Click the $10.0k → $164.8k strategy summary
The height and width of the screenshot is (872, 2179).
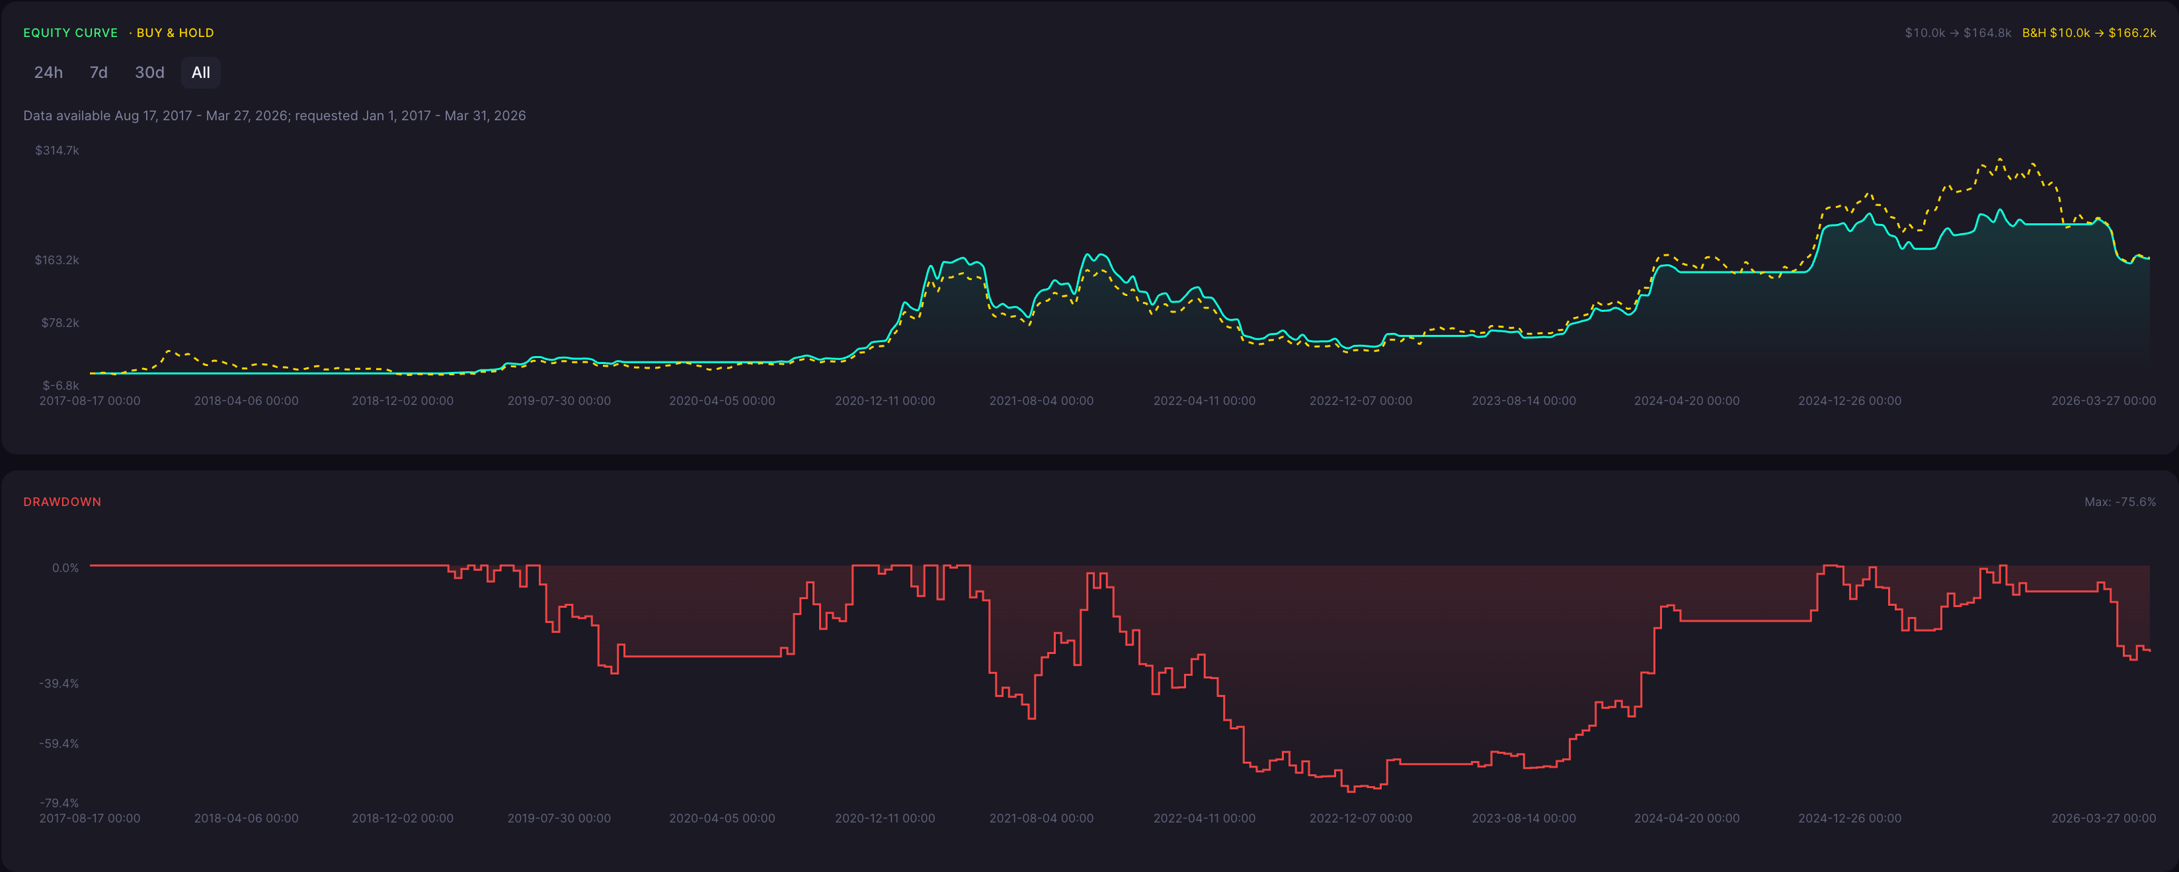(x=1958, y=33)
